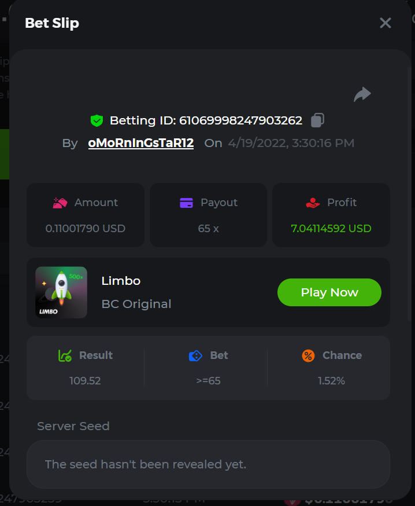This screenshot has width=415, height=506.
Task: Copy the Betting ID with copy icon
Action: point(317,120)
